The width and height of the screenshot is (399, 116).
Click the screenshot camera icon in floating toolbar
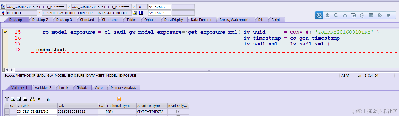353,15
